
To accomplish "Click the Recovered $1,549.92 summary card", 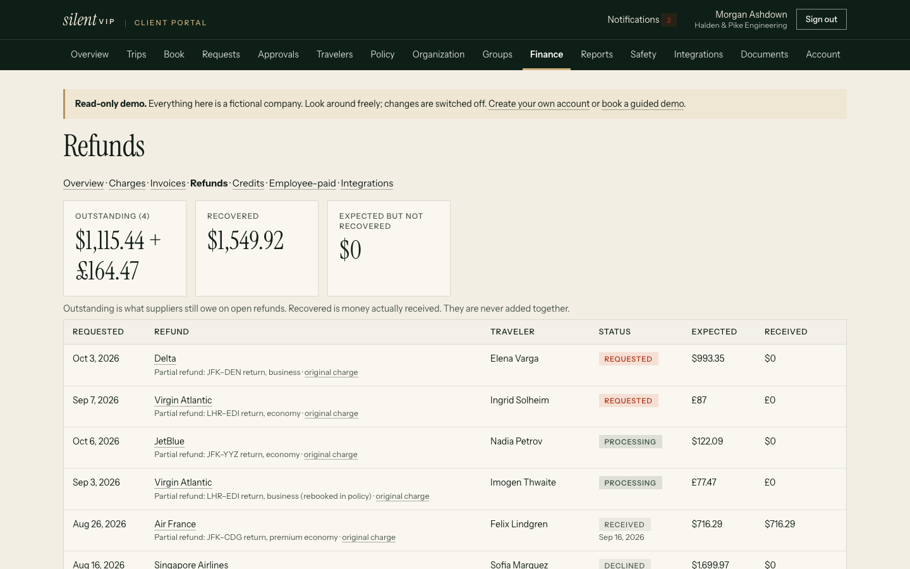I will [257, 248].
